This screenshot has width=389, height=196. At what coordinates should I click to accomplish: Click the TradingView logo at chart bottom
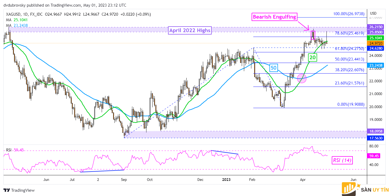pos(19,190)
